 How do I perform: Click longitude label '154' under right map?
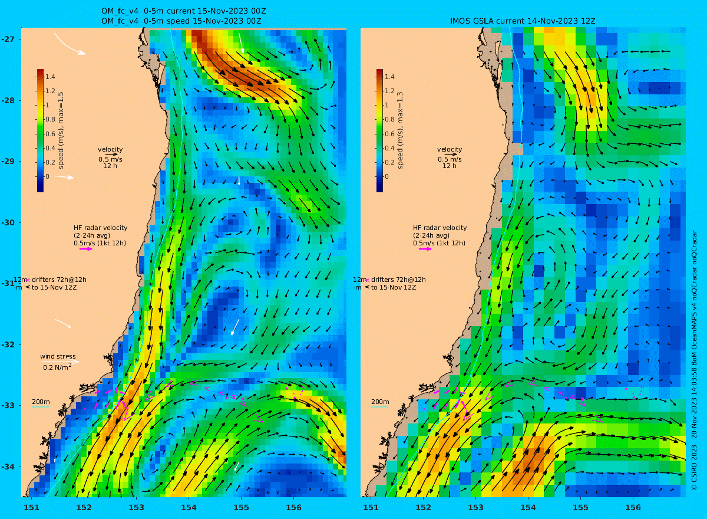coord(528,507)
